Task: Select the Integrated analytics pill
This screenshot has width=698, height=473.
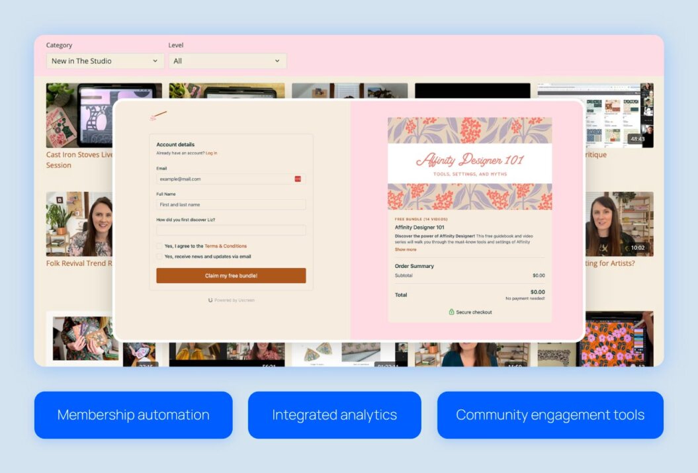Action: coord(334,415)
